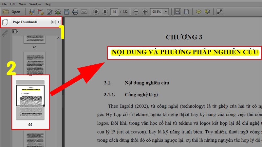Go to previous page arrow
This screenshot has height=147, width=262.
[96, 12]
